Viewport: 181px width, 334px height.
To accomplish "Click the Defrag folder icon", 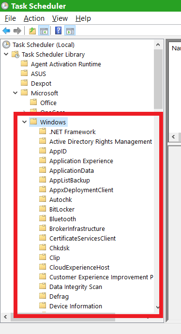I will point(43,296).
